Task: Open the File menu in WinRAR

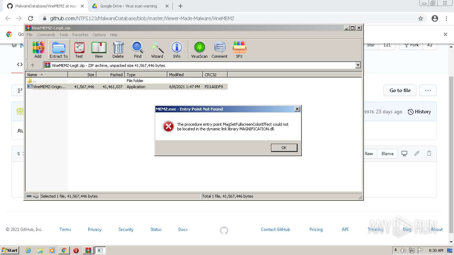Action: pyautogui.click(x=29, y=35)
